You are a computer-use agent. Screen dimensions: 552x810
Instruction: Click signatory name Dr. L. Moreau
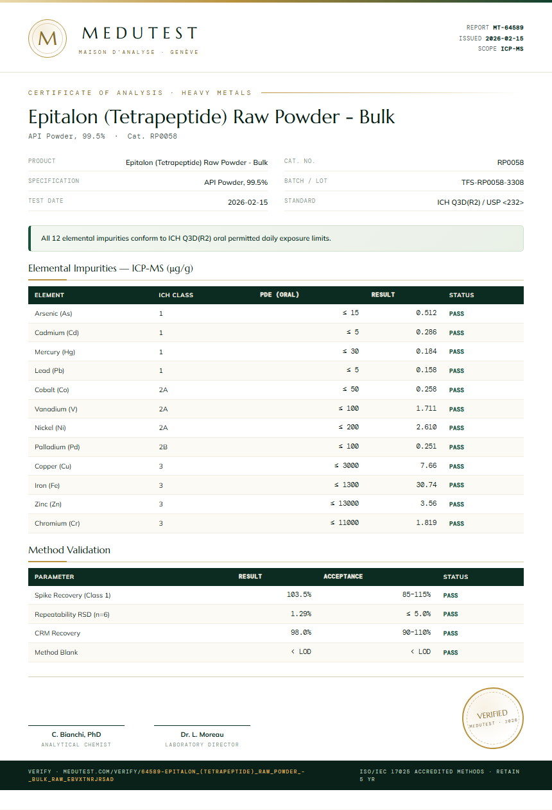pyautogui.click(x=202, y=734)
